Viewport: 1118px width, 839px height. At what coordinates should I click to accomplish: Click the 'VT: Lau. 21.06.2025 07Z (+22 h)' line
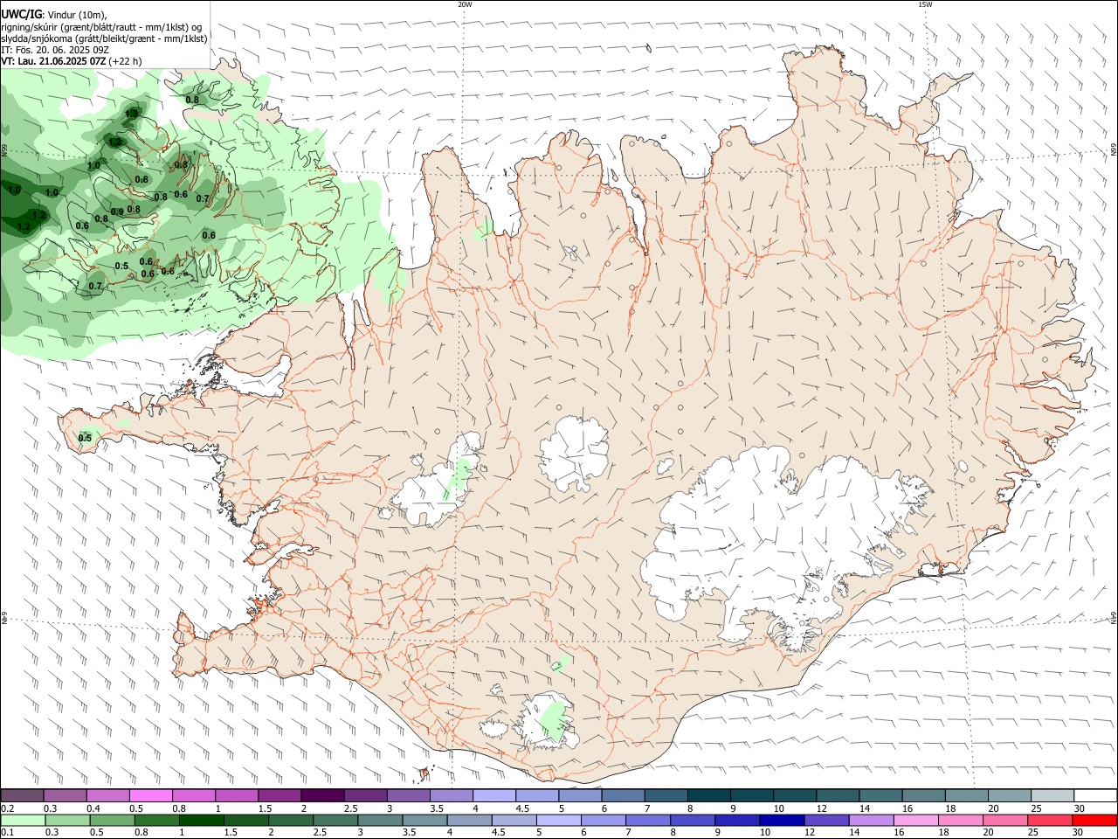click(x=72, y=61)
